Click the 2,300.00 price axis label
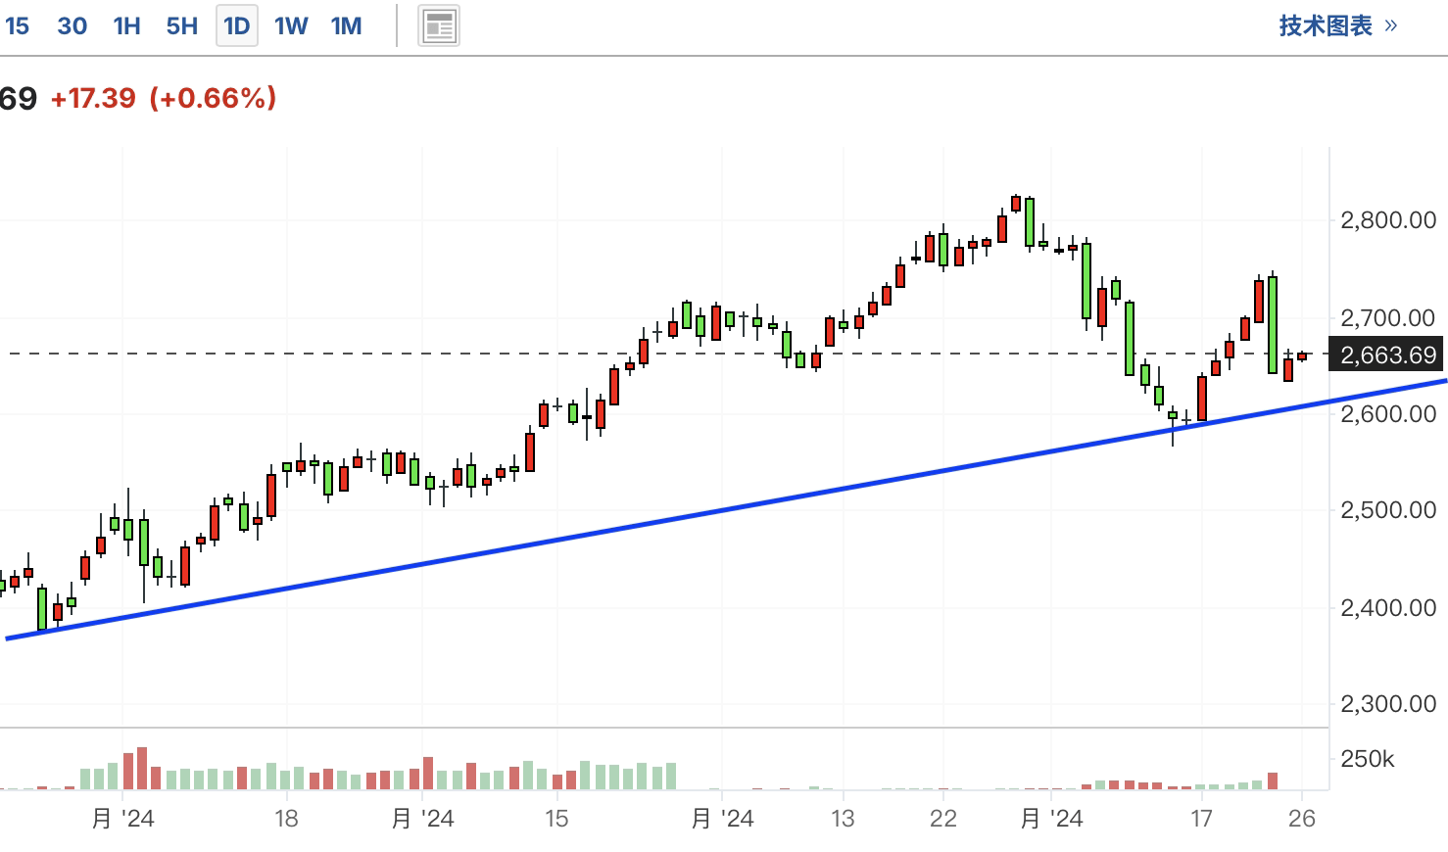This screenshot has width=1448, height=852. pyautogui.click(x=1387, y=703)
